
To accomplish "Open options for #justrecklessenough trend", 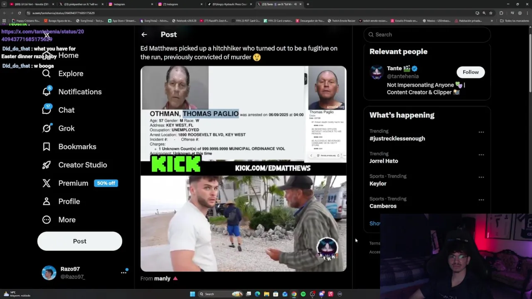I will [481, 132].
